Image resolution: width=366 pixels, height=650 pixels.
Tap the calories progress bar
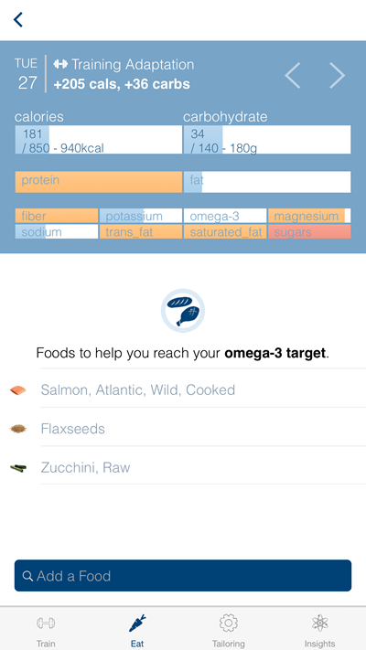(99, 140)
